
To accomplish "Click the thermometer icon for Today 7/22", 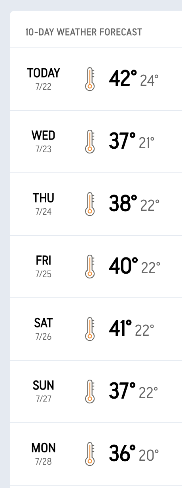I will click(90, 79).
